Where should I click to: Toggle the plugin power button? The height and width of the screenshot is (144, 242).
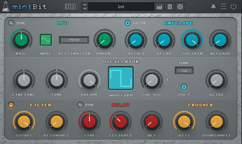point(234,6)
